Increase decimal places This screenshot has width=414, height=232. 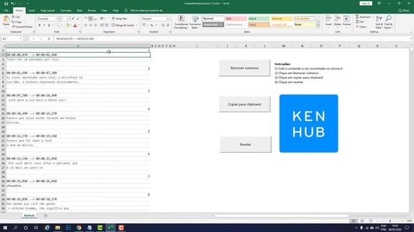tap(162, 25)
